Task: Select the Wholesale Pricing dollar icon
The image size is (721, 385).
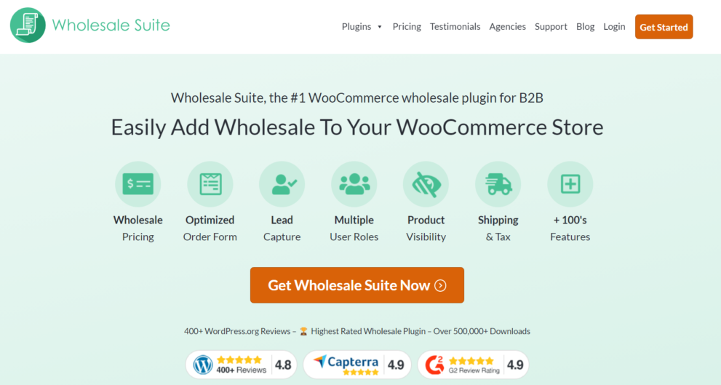Action: tap(138, 184)
